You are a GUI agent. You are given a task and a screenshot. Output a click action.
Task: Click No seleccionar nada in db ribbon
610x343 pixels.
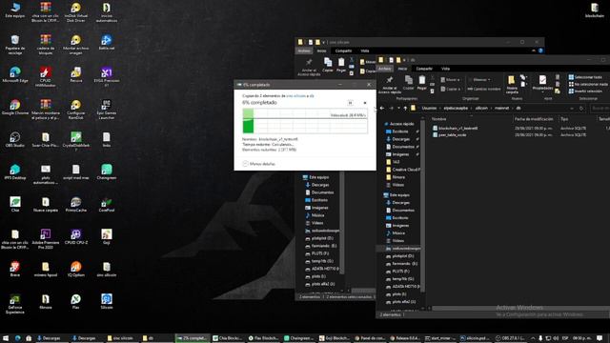click(x=588, y=84)
